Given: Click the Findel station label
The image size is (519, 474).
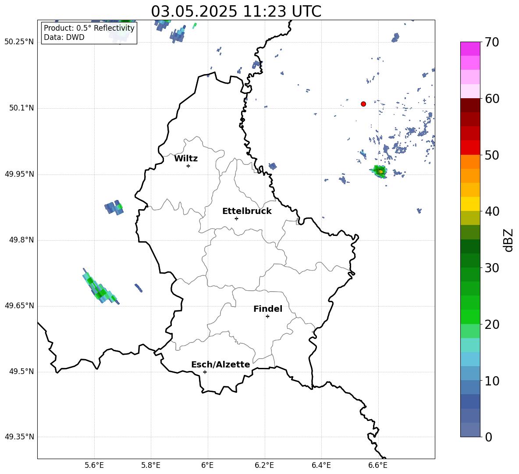Looking at the screenshot, I should point(268,309).
